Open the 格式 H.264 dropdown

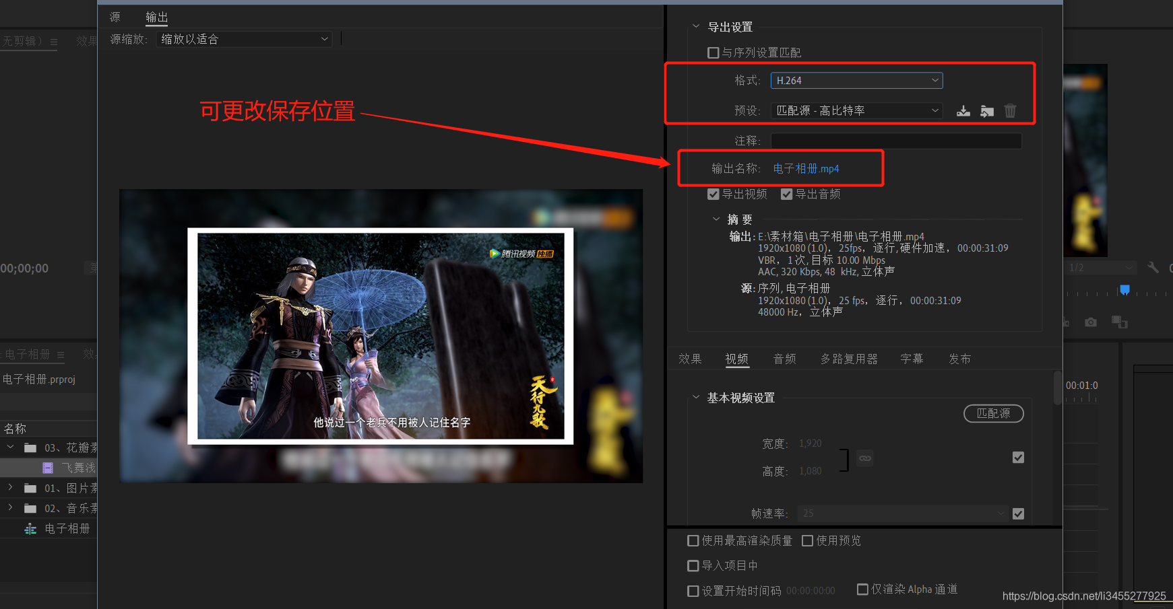click(856, 81)
